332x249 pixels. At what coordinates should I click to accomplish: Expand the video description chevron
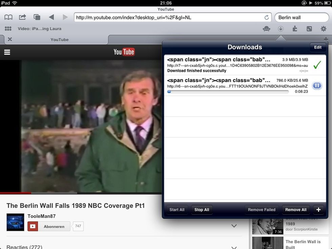coord(234,226)
